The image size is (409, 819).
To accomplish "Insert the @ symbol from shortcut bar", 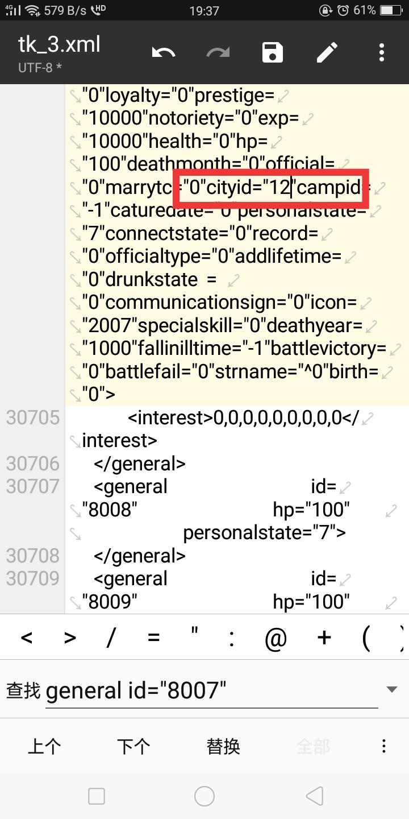I will (276, 638).
